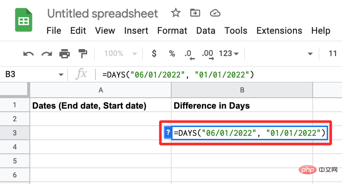This screenshot has width=342, height=184.
Task: Click the formula help question mark
Action: click(x=168, y=132)
